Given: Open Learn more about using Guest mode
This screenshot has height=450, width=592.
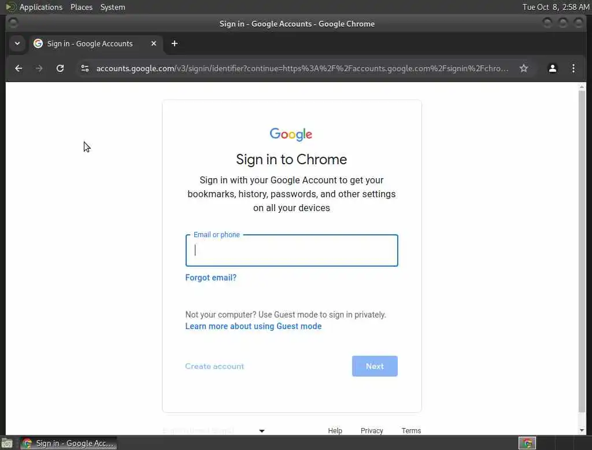Looking at the screenshot, I should click(x=253, y=326).
